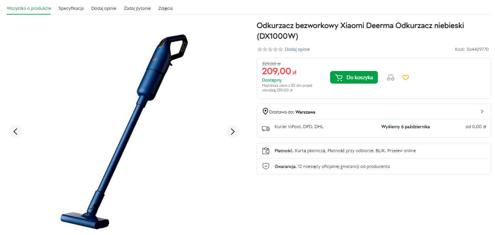Expand Kurier InPost, DPD, DHL row
495x235 pixels.
point(374,128)
